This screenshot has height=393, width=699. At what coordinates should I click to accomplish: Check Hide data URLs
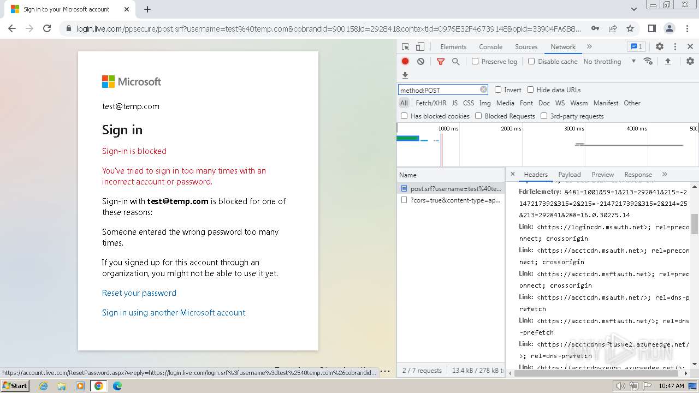point(530,90)
